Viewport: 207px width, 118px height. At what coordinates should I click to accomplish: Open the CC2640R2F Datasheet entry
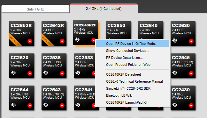click(133, 74)
